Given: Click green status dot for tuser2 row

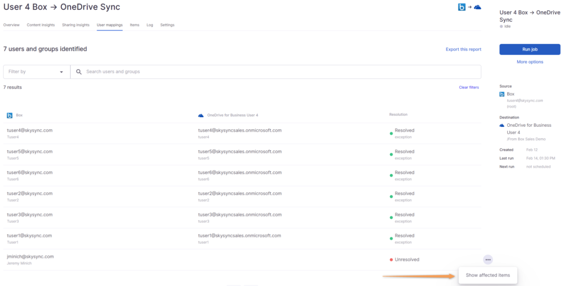Looking at the screenshot, I should pyautogui.click(x=391, y=197).
